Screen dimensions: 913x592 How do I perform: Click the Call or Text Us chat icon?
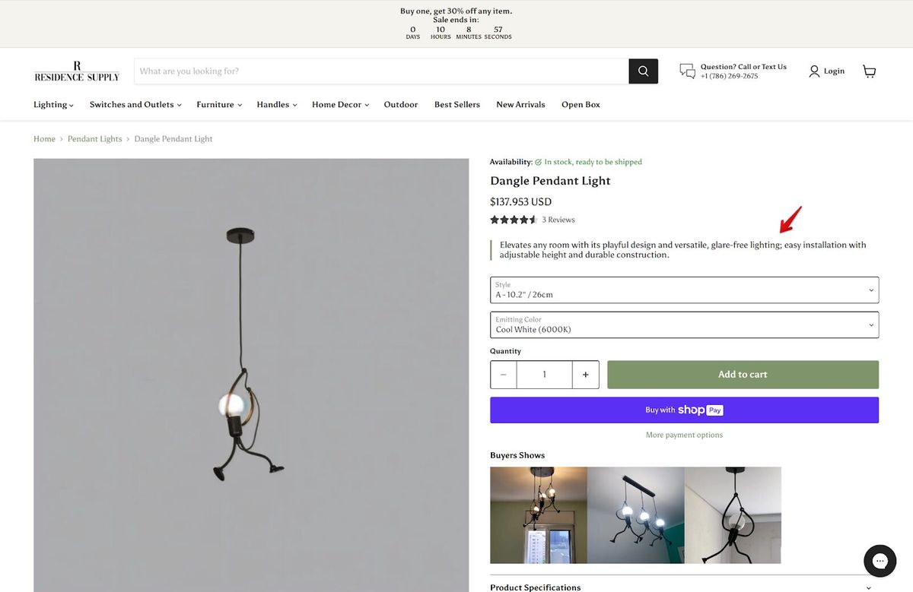(x=688, y=71)
